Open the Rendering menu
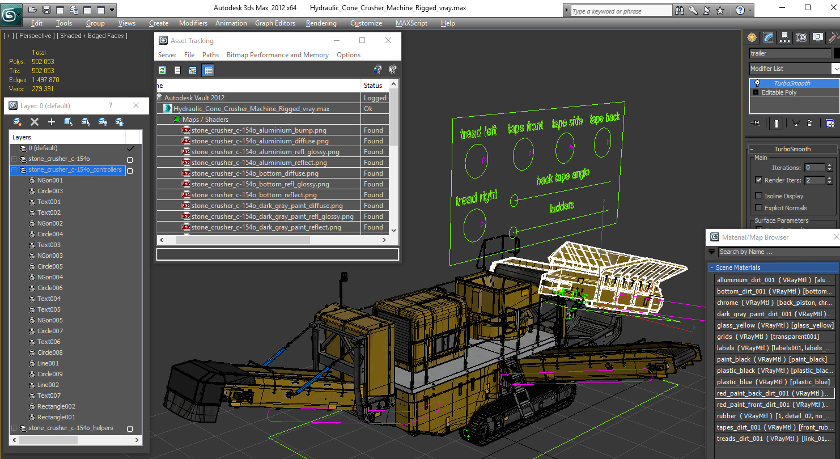This screenshot has height=459, width=840. tap(321, 23)
